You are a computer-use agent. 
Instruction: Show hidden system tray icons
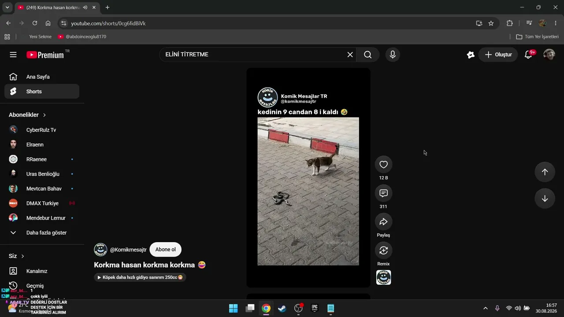tap(486, 308)
